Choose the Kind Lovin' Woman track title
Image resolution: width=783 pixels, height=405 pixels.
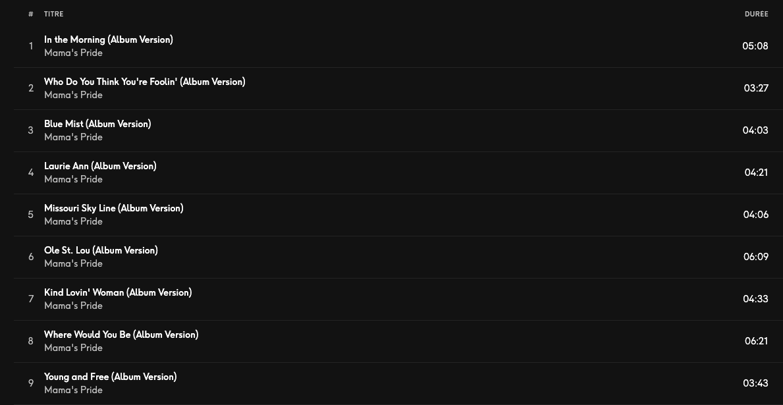118,292
